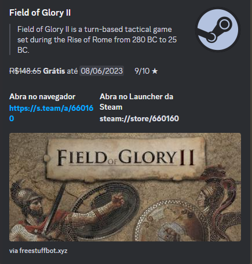
Task: Open the https://s.team/a/660160 browser link
Action: 51,113
